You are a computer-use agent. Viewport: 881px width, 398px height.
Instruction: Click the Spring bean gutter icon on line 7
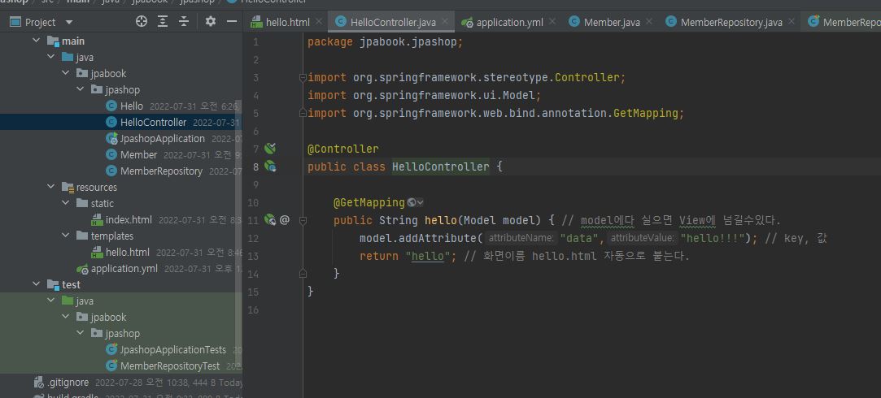tap(270, 149)
